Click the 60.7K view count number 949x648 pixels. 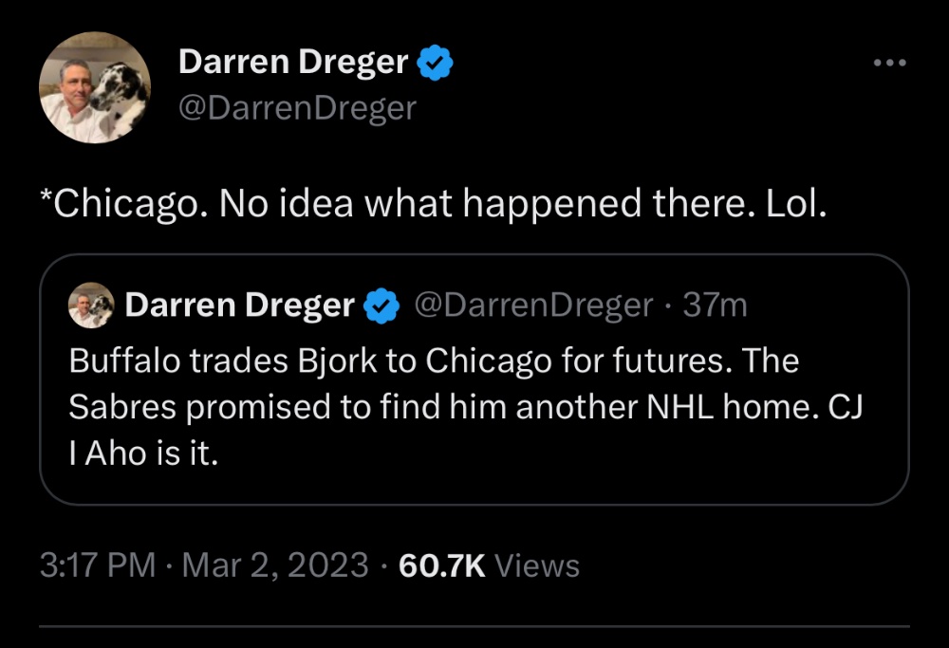(442, 566)
